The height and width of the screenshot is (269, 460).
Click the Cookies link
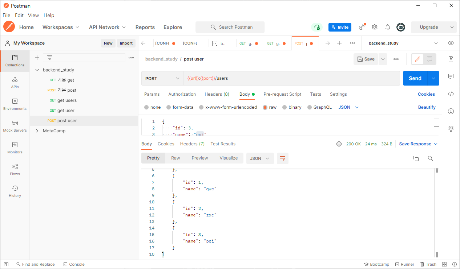(426, 94)
